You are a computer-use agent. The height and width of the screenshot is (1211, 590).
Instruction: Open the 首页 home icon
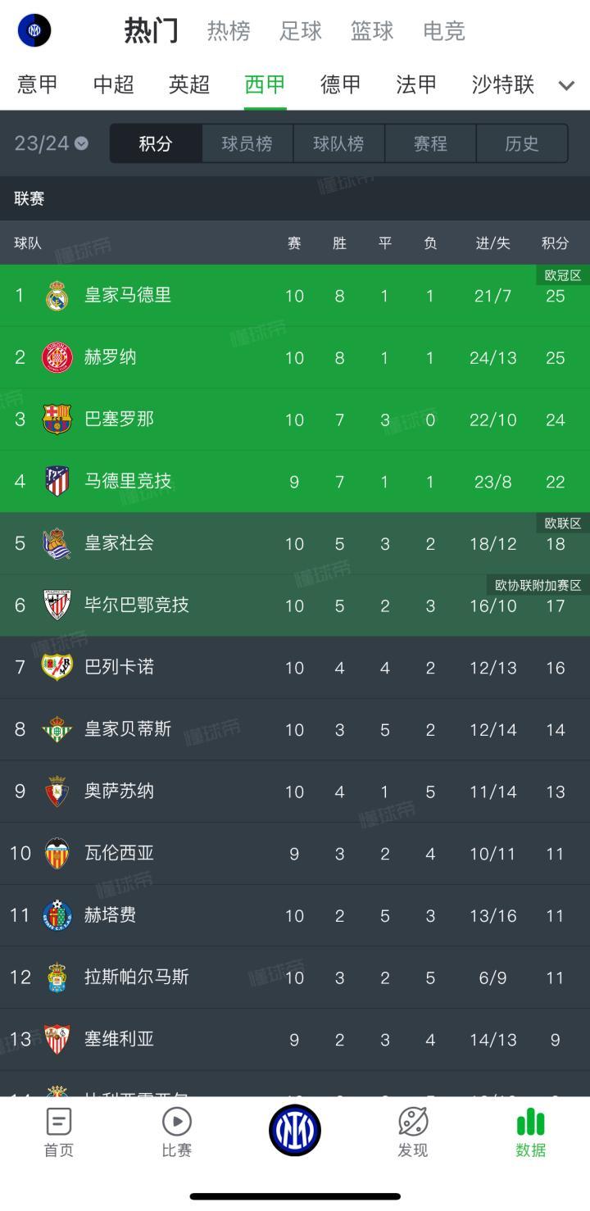pos(59,1122)
